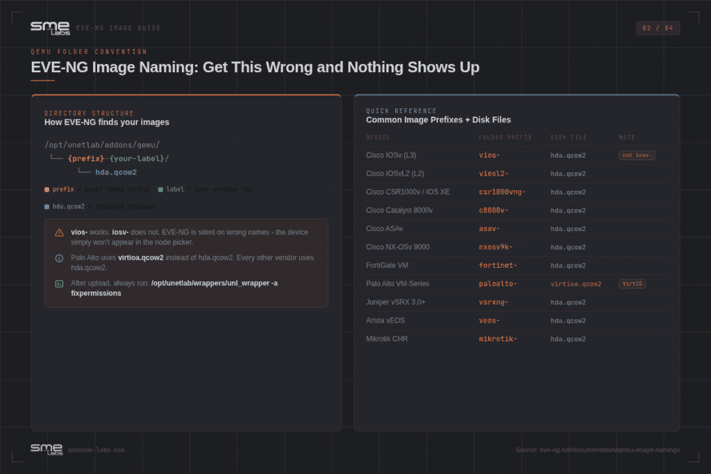Click hda.qcow2 in the Cisco ASAv row

pos(568,229)
